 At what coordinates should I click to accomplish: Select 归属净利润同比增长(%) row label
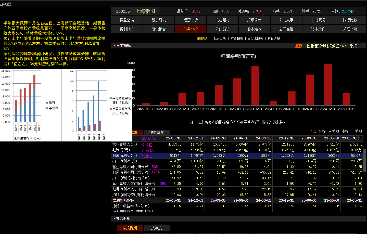[x=131, y=172]
